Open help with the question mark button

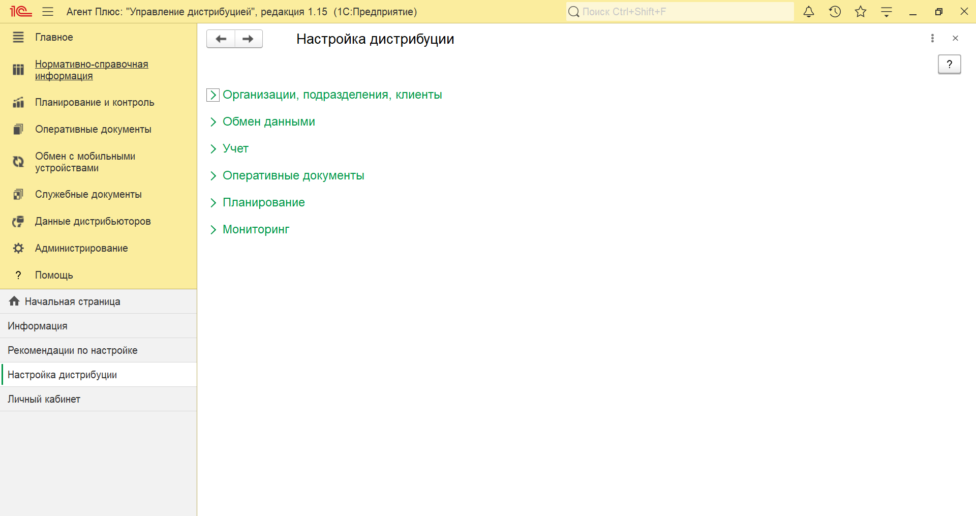949,64
